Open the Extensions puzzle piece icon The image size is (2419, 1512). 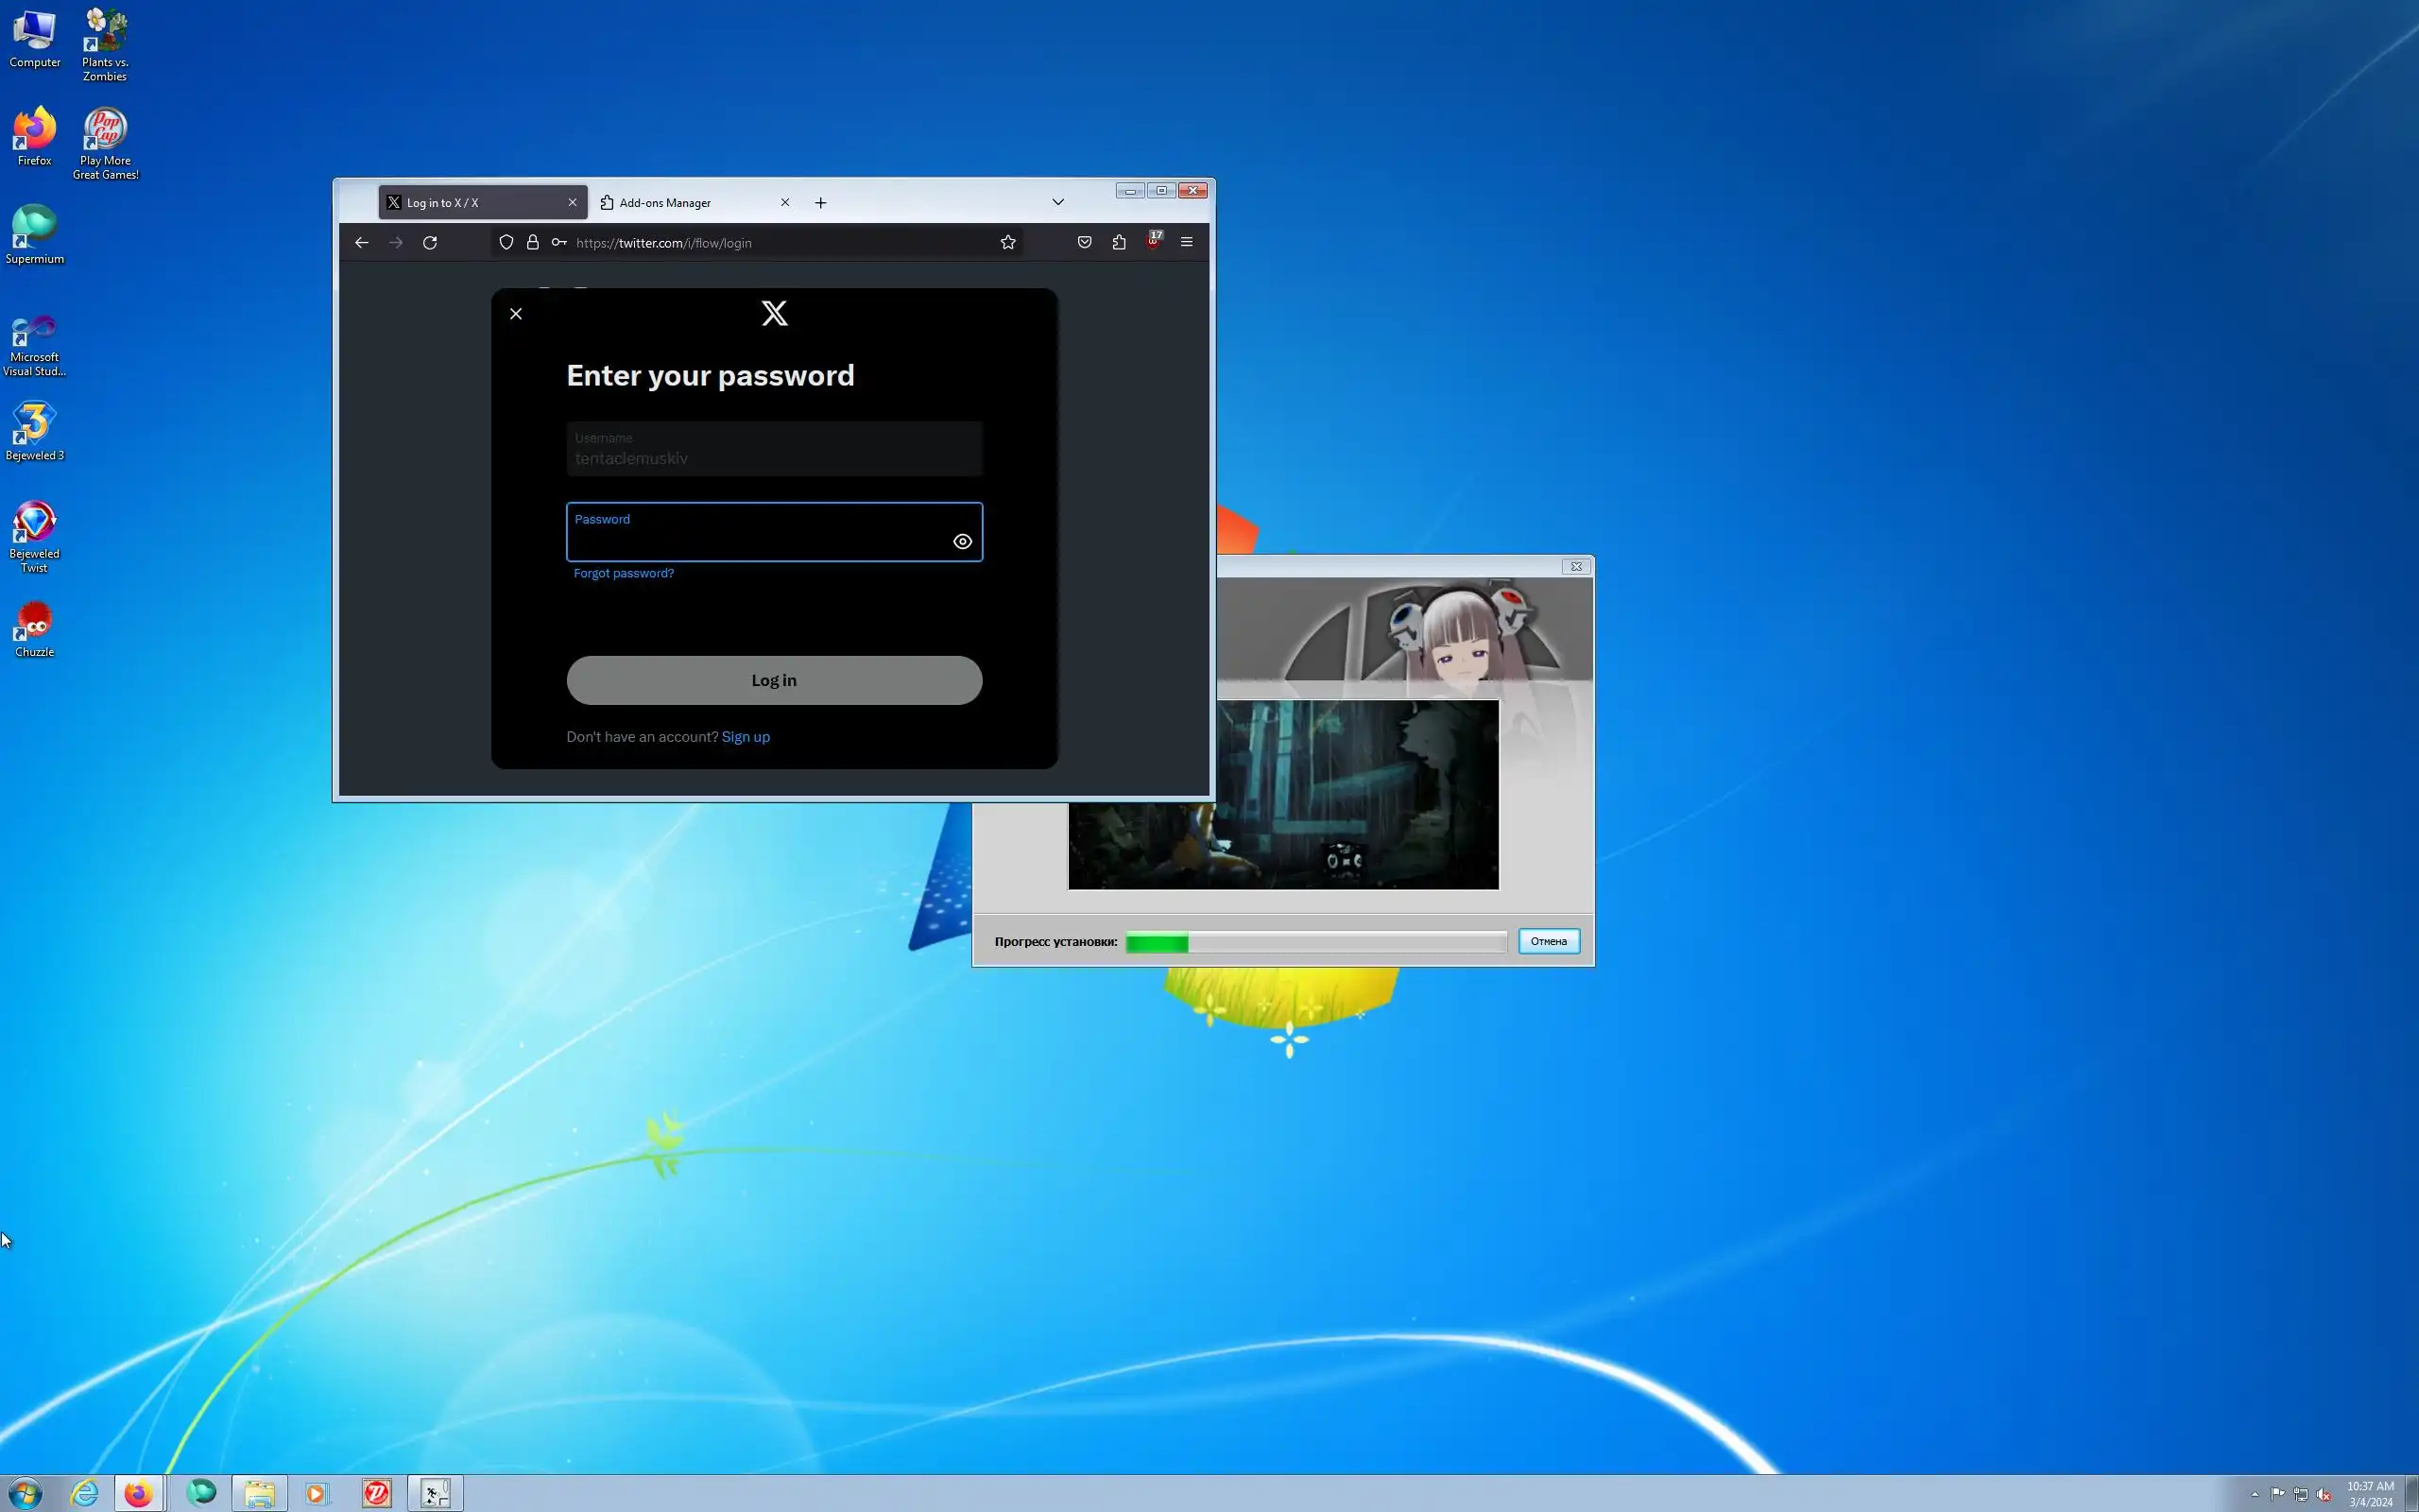(x=1119, y=243)
